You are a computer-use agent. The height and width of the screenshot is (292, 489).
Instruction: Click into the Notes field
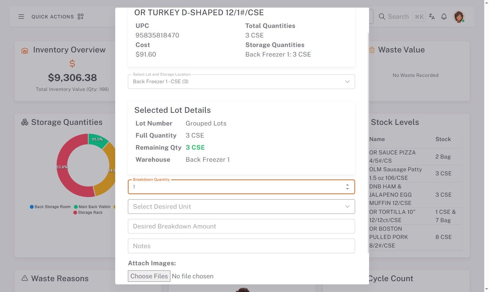(241, 246)
